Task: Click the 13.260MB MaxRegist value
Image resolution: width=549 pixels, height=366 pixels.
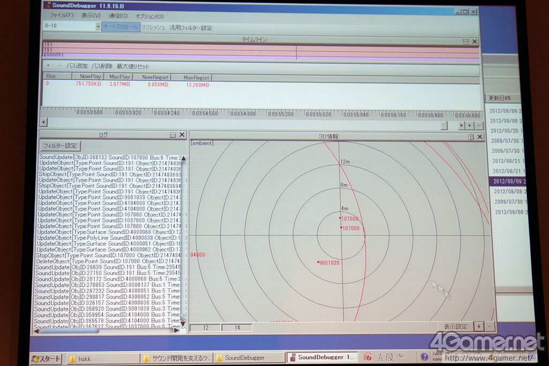Action: click(197, 85)
